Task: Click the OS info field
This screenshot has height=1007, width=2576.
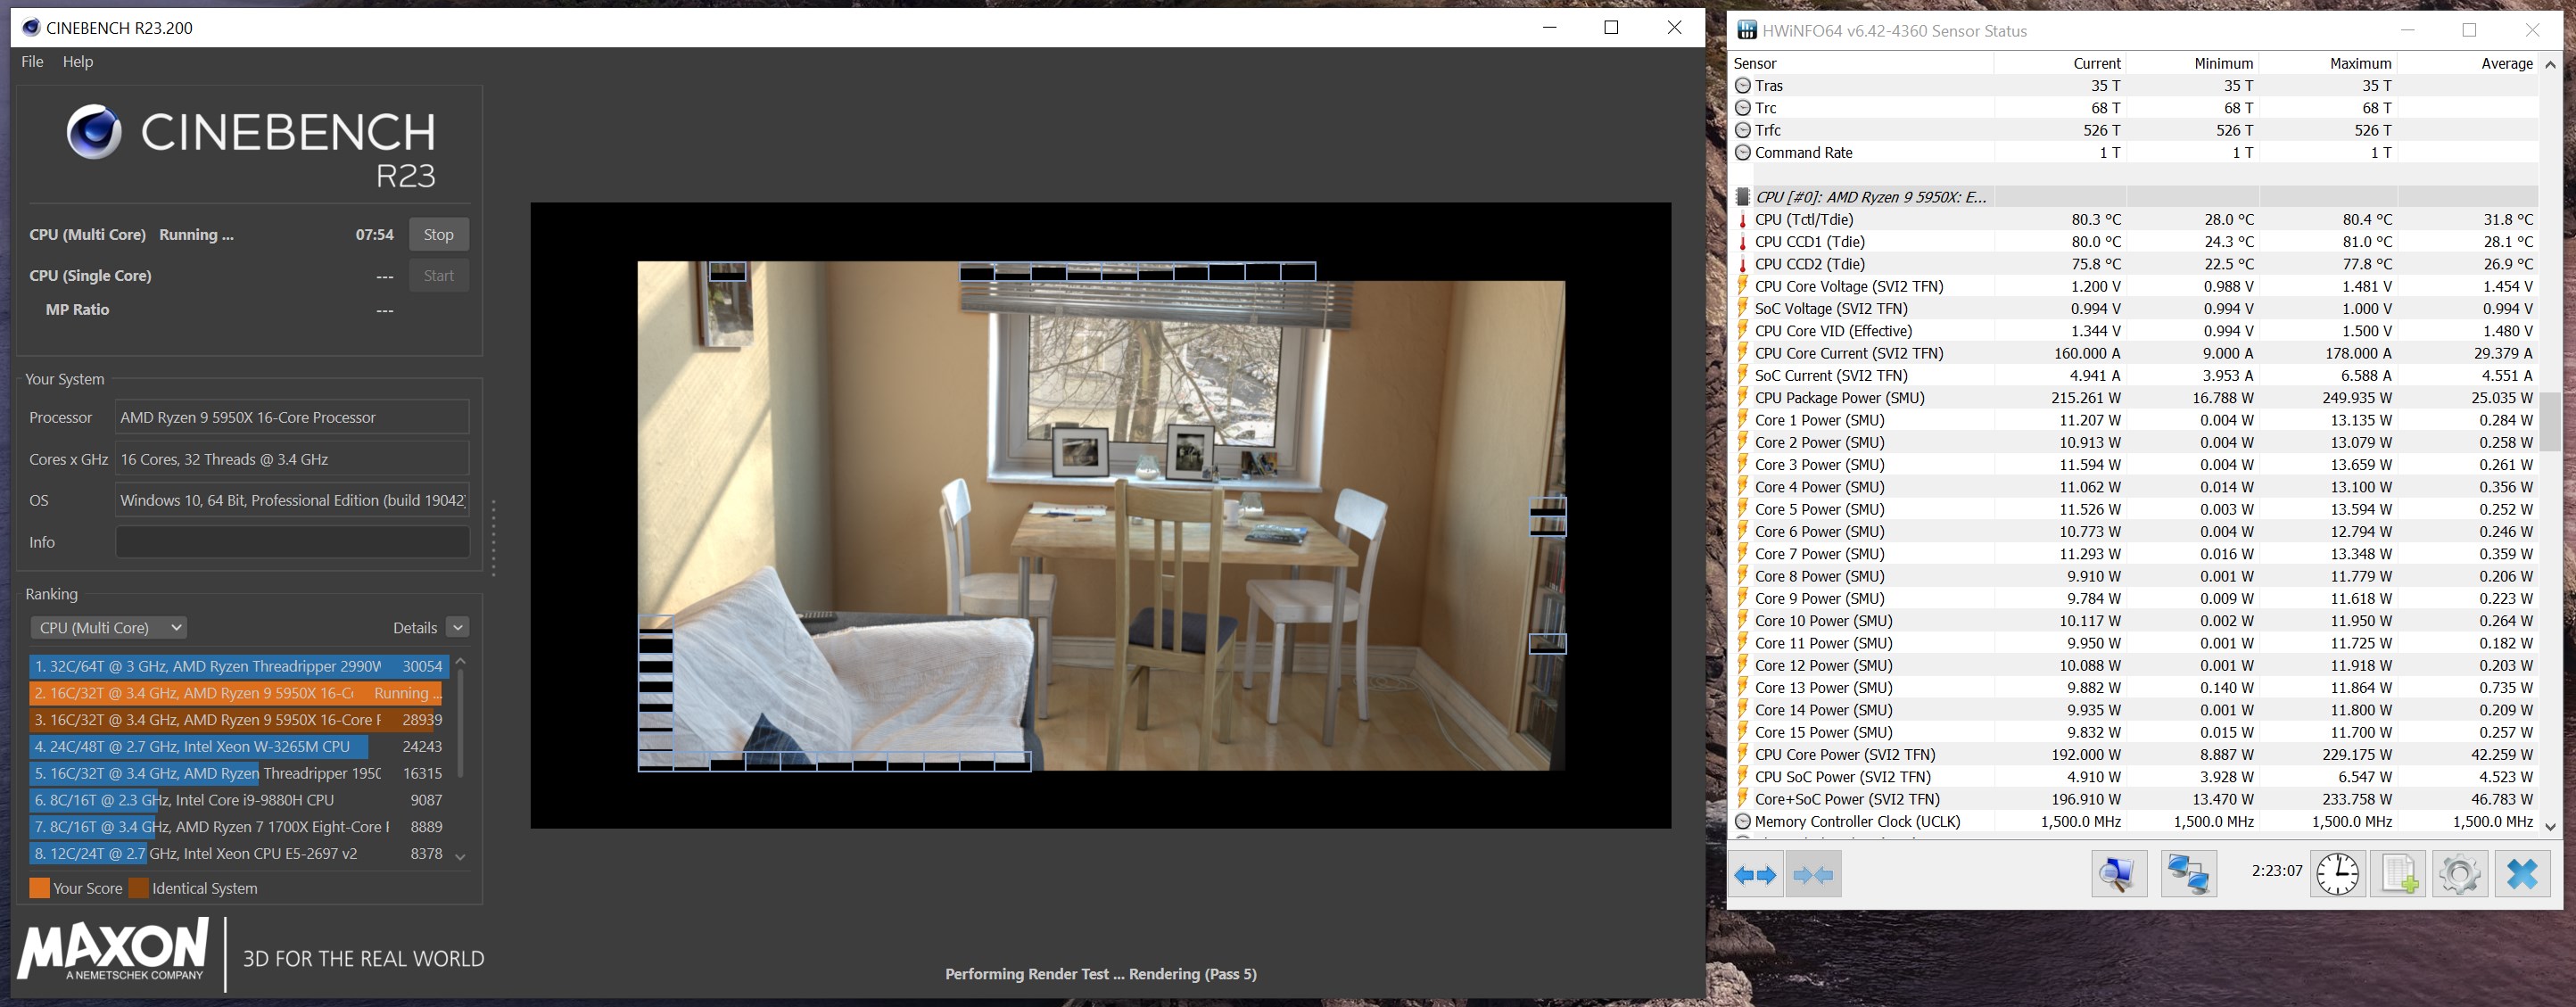Action: [x=292, y=500]
